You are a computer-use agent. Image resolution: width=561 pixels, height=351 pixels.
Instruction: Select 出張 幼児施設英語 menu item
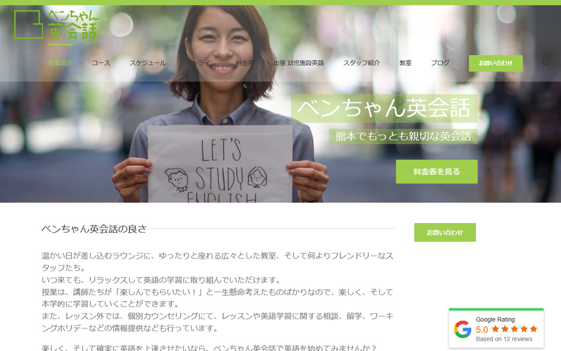299,63
